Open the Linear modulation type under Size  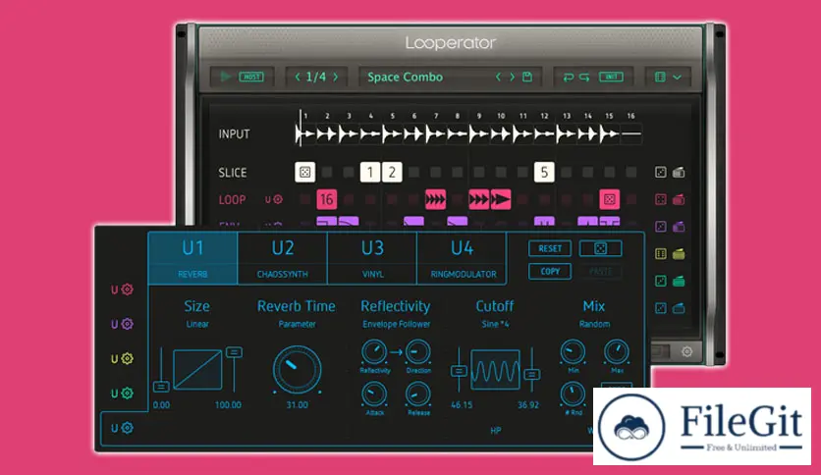pos(196,324)
